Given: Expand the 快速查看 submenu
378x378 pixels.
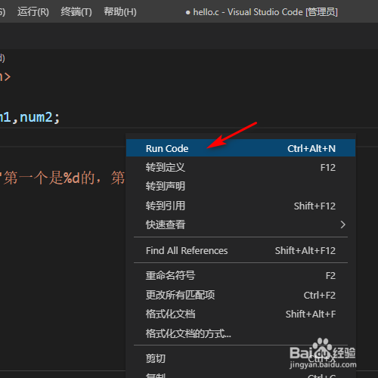Looking at the screenshot, I should pos(240,225).
